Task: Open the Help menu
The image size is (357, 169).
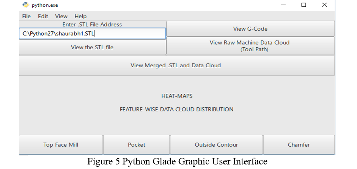Action: coord(80,16)
